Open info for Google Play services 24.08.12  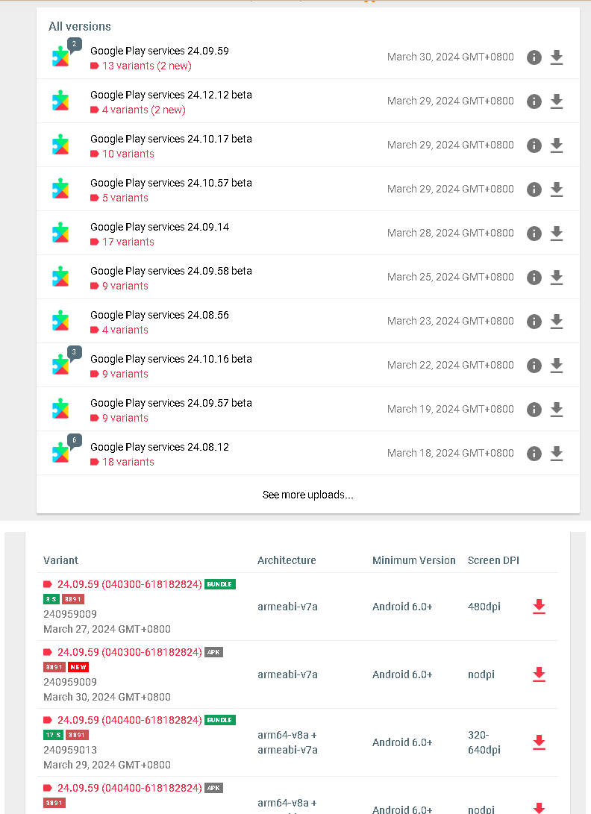click(x=534, y=454)
